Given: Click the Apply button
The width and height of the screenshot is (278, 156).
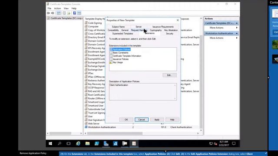Looking at the screenshot, I should [157, 120].
